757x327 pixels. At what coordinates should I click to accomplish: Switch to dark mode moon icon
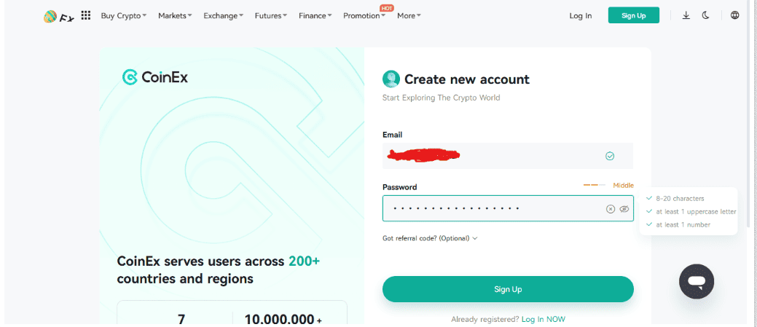(705, 15)
